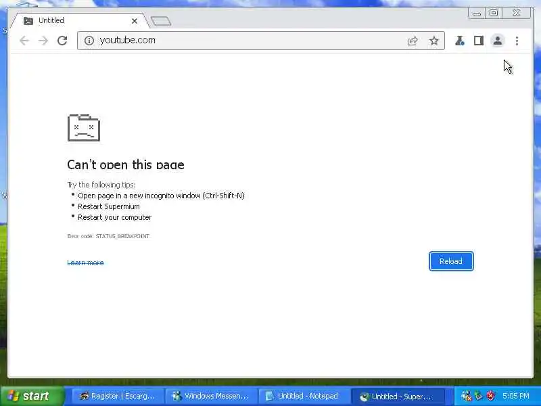Viewport: 541px width, 406px height.
Task: Close the Untitled tab
Action: (x=135, y=21)
